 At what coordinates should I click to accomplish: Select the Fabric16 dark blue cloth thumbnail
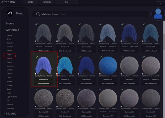click(129, 33)
